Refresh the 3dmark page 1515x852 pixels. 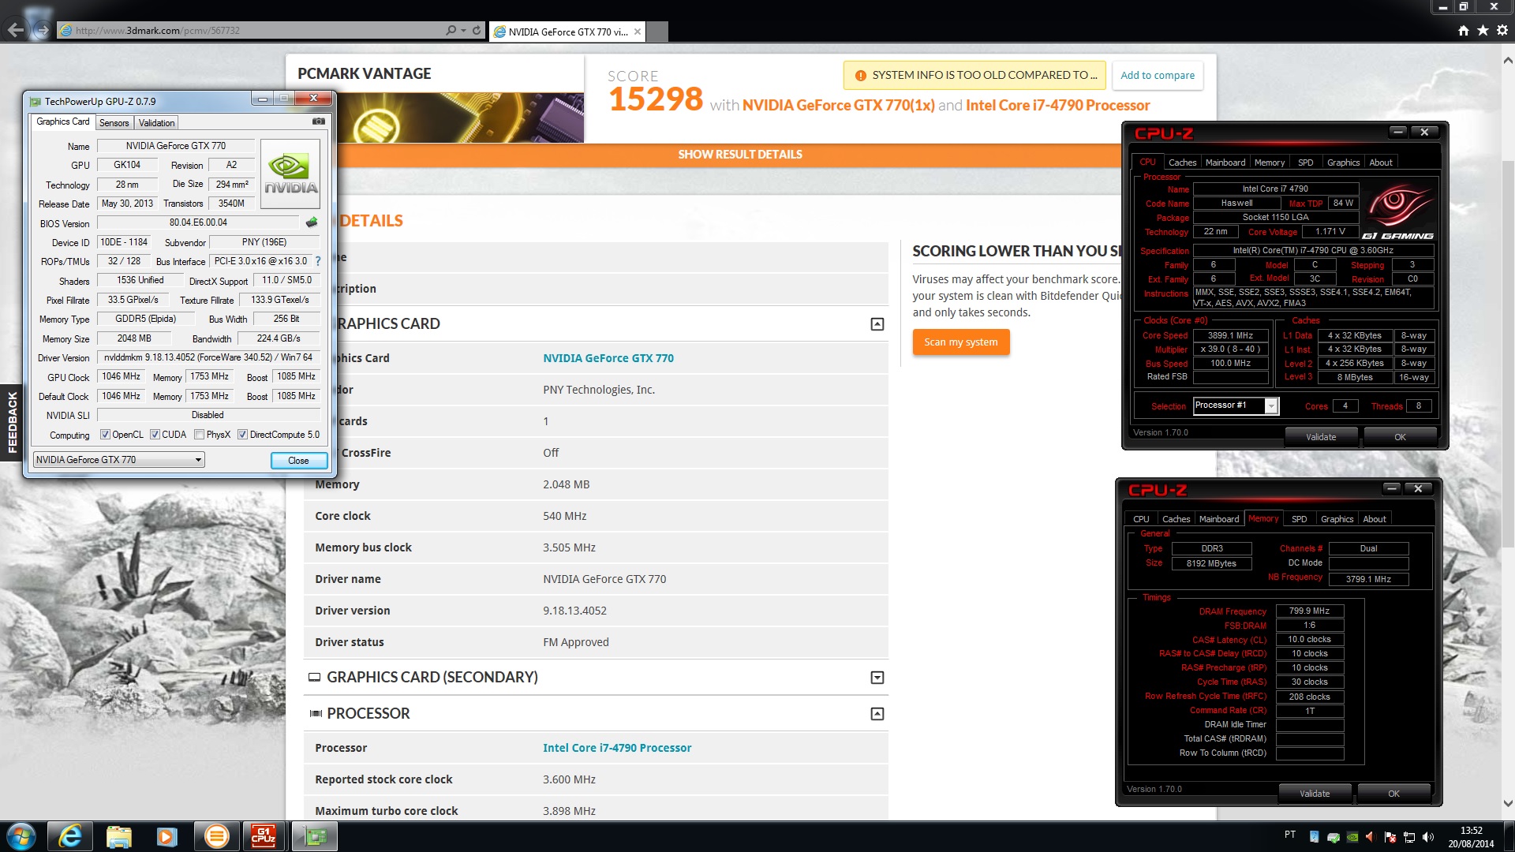477,31
